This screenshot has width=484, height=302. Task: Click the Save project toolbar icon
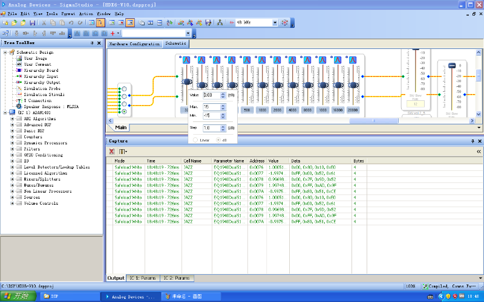32,22
